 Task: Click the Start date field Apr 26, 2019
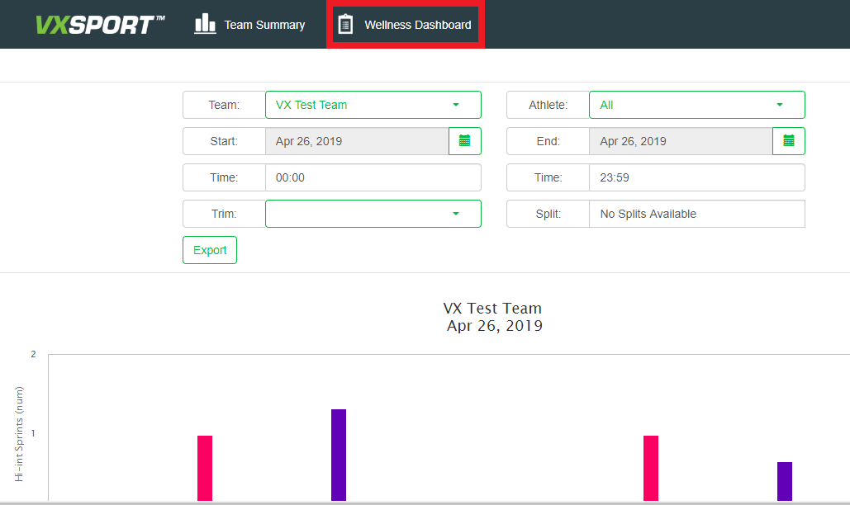pyautogui.click(x=357, y=141)
